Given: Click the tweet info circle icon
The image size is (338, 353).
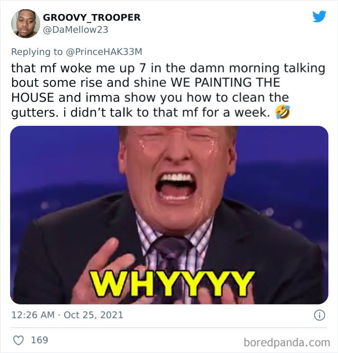Looking at the screenshot, I should [x=320, y=315].
